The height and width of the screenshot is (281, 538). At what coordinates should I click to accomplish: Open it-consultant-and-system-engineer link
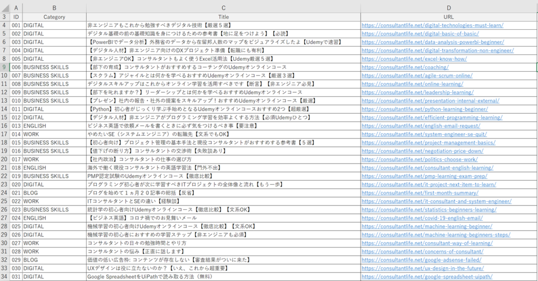coord(437,201)
